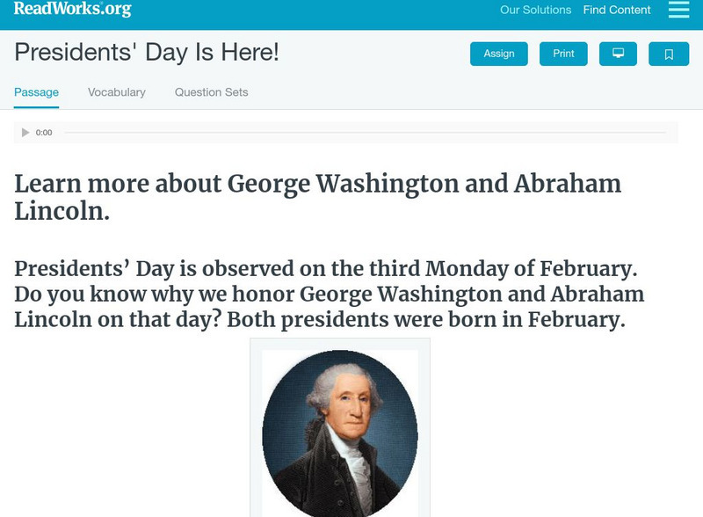Screen dimensions: 703x517
Task: Assign this passage to students
Action: (498, 53)
